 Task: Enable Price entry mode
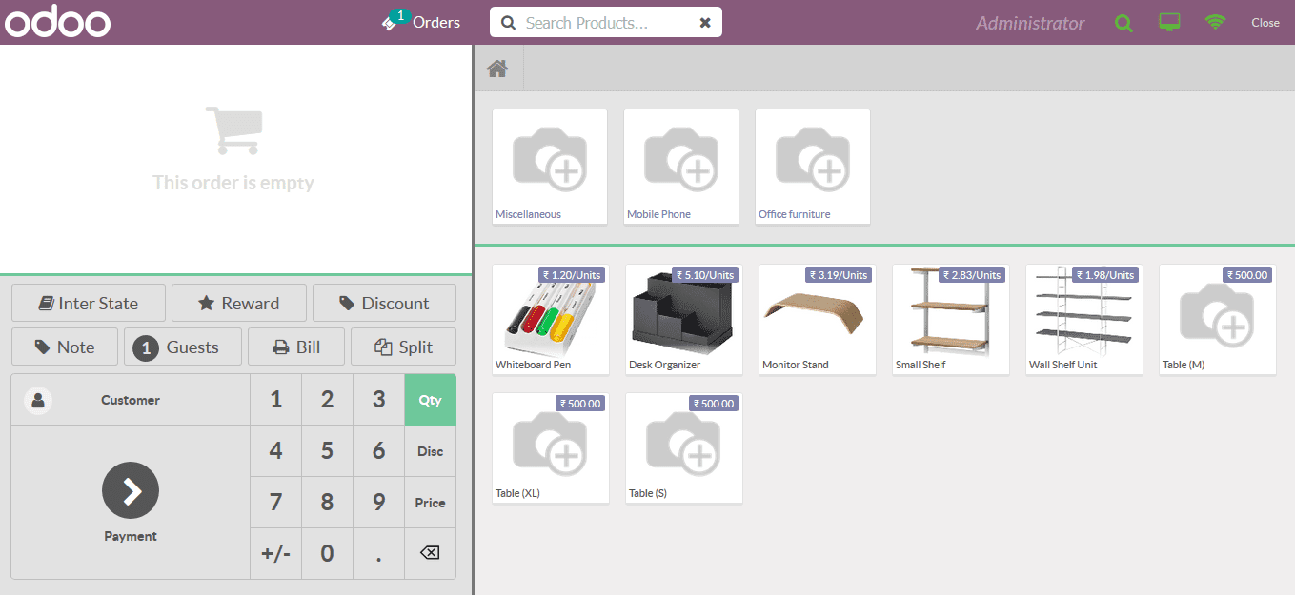pyautogui.click(x=430, y=502)
